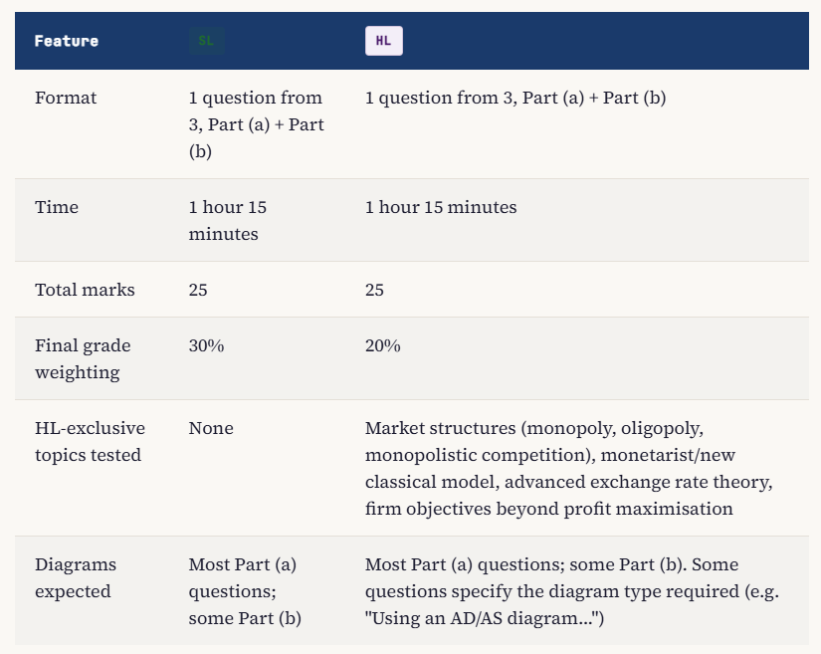Click the Format row label
Viewport: 821px width, 654px height.
pyautogui.click(x=66, y=98)
